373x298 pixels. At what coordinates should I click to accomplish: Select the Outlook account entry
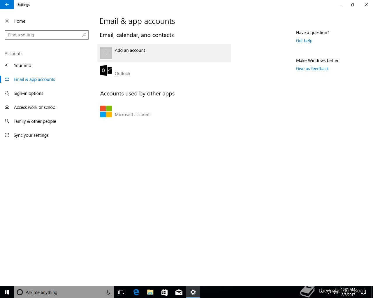tap(164, 70)
